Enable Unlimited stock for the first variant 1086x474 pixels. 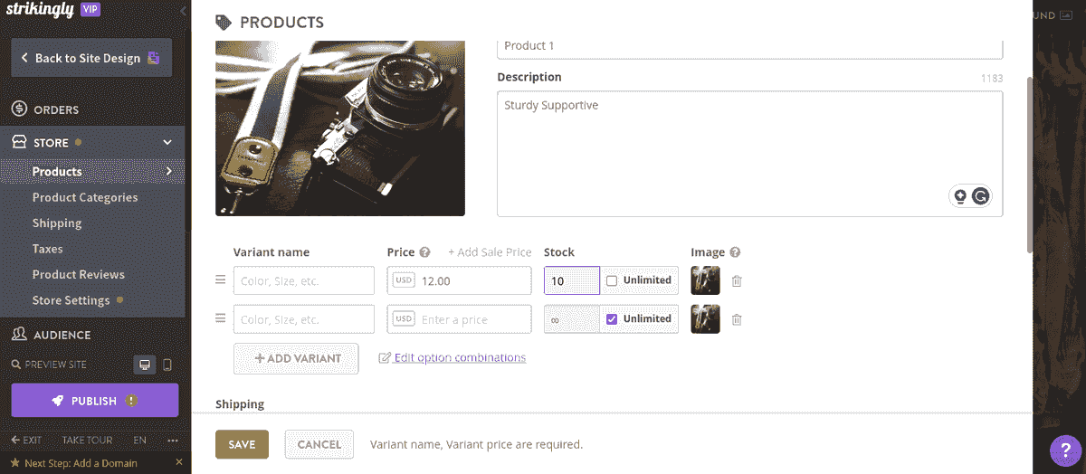pyautogui.click(x=612, y=280)
